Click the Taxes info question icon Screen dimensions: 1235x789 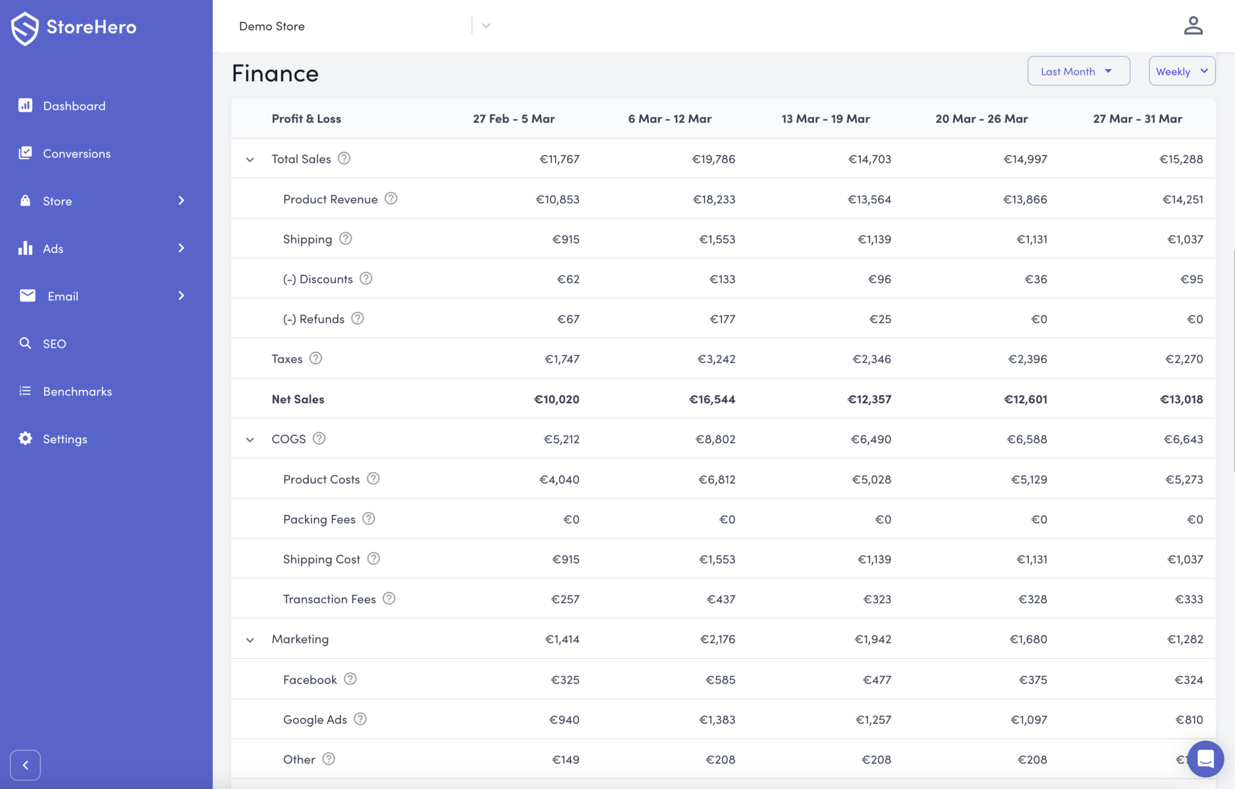click(x=315, y=359)
